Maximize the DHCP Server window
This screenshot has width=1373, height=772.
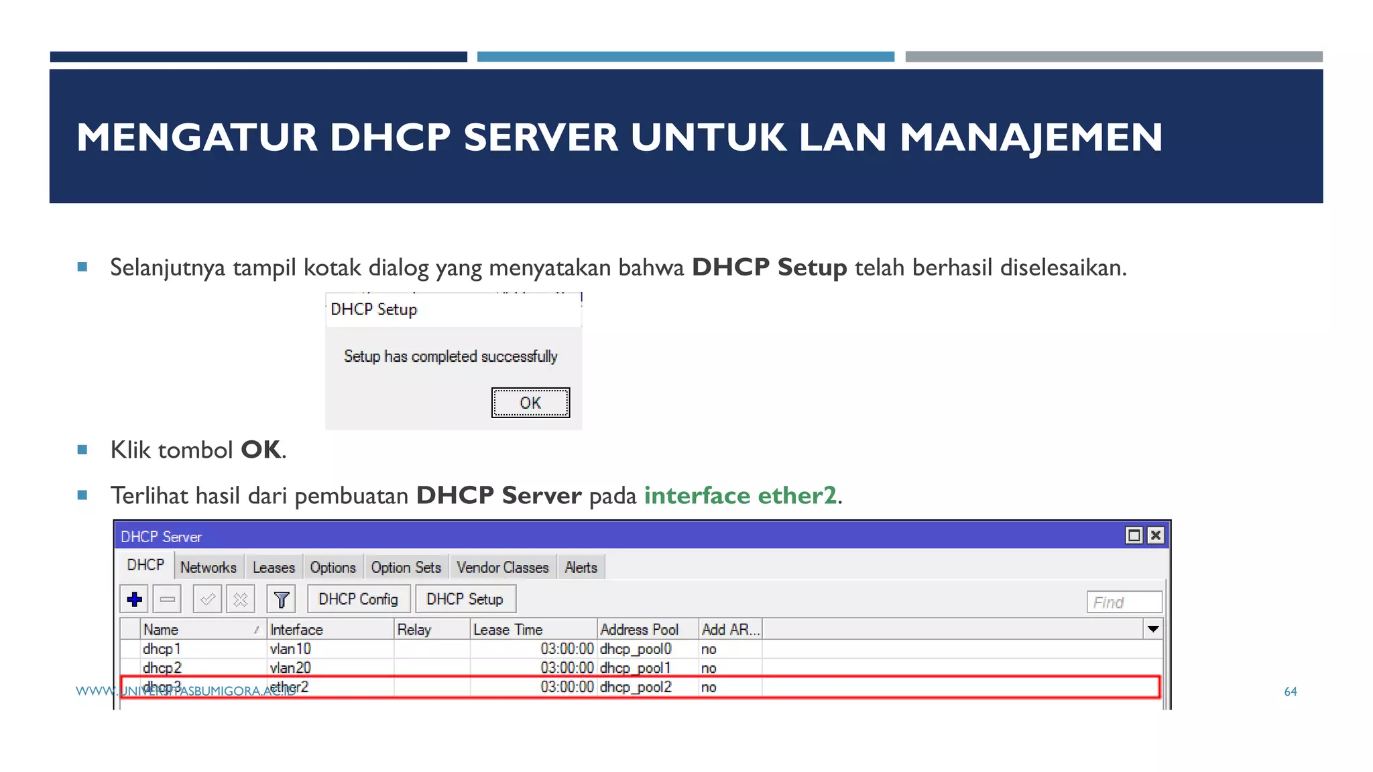1134,535
